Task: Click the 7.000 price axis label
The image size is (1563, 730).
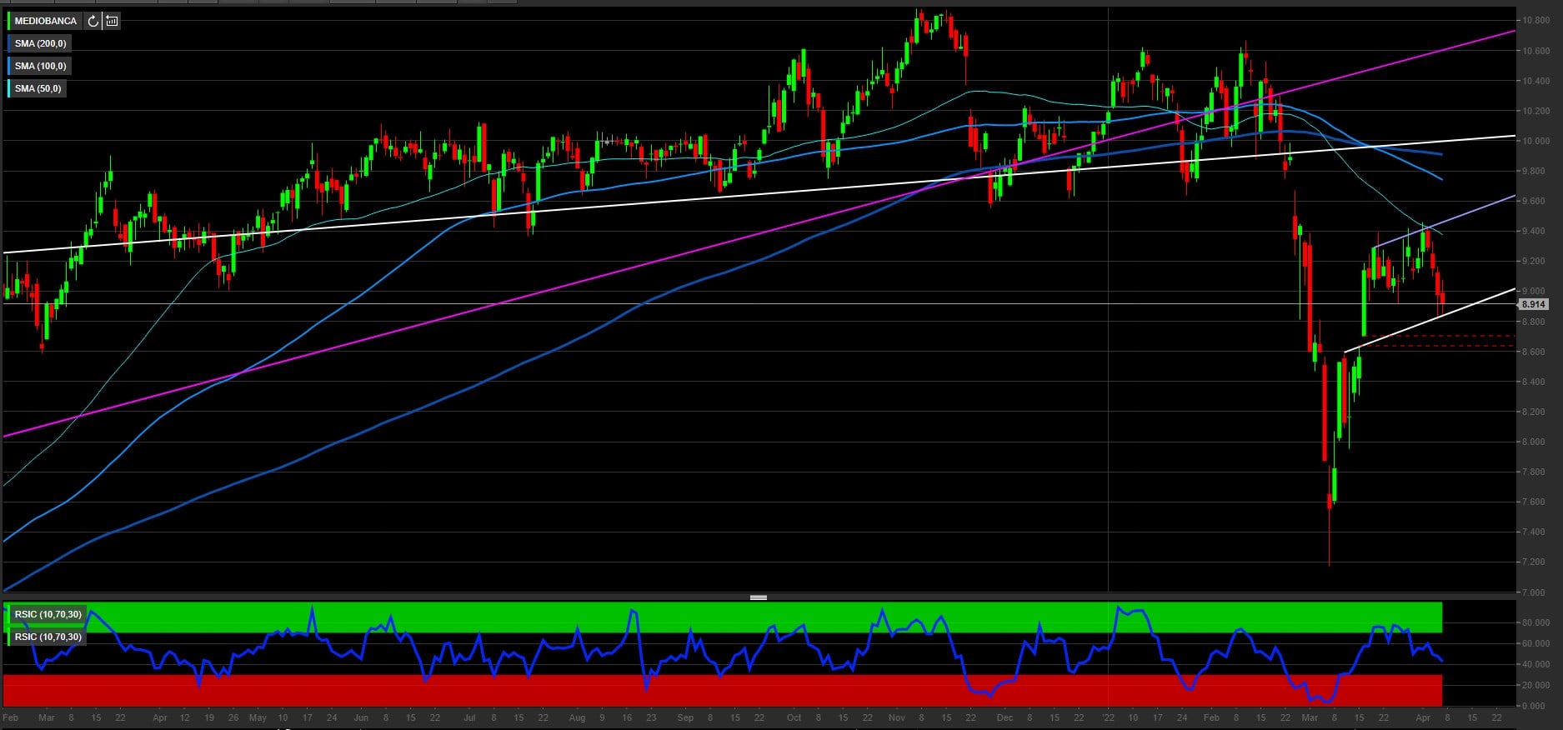Action: (1535, 592)
